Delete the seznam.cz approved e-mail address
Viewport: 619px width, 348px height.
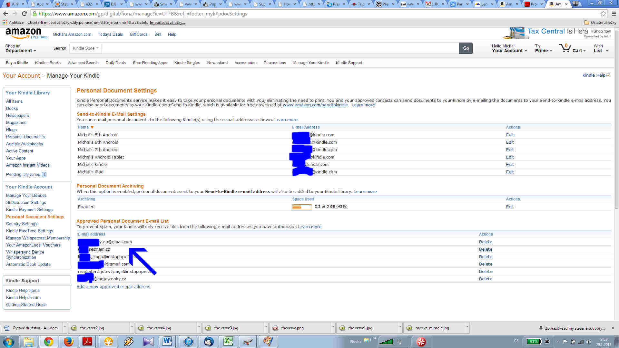(486, 249)
